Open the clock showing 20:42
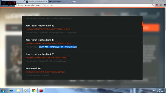 coord(160,91)
